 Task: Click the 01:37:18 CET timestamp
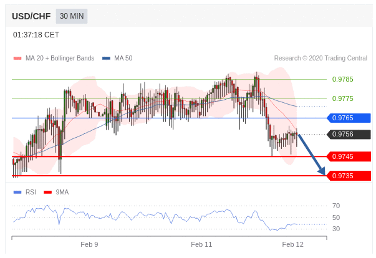click(x=36, y=35)
